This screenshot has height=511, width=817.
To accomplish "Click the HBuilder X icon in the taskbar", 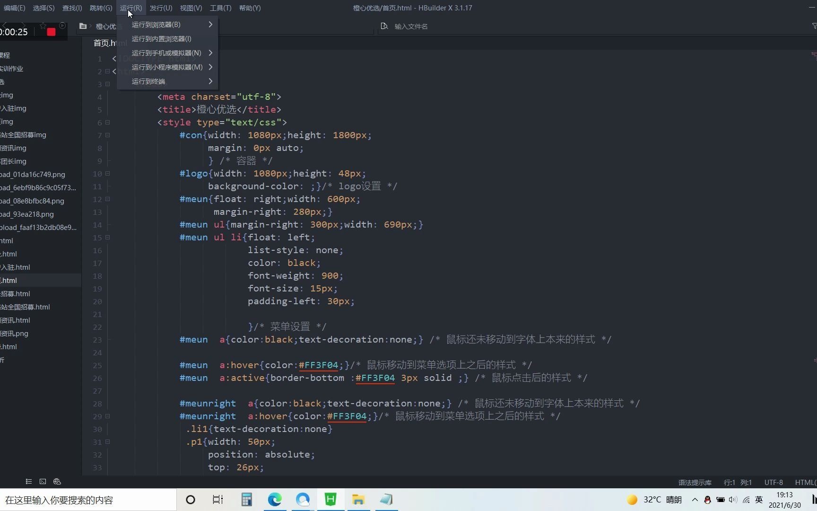I will click(x=330, y=500).
